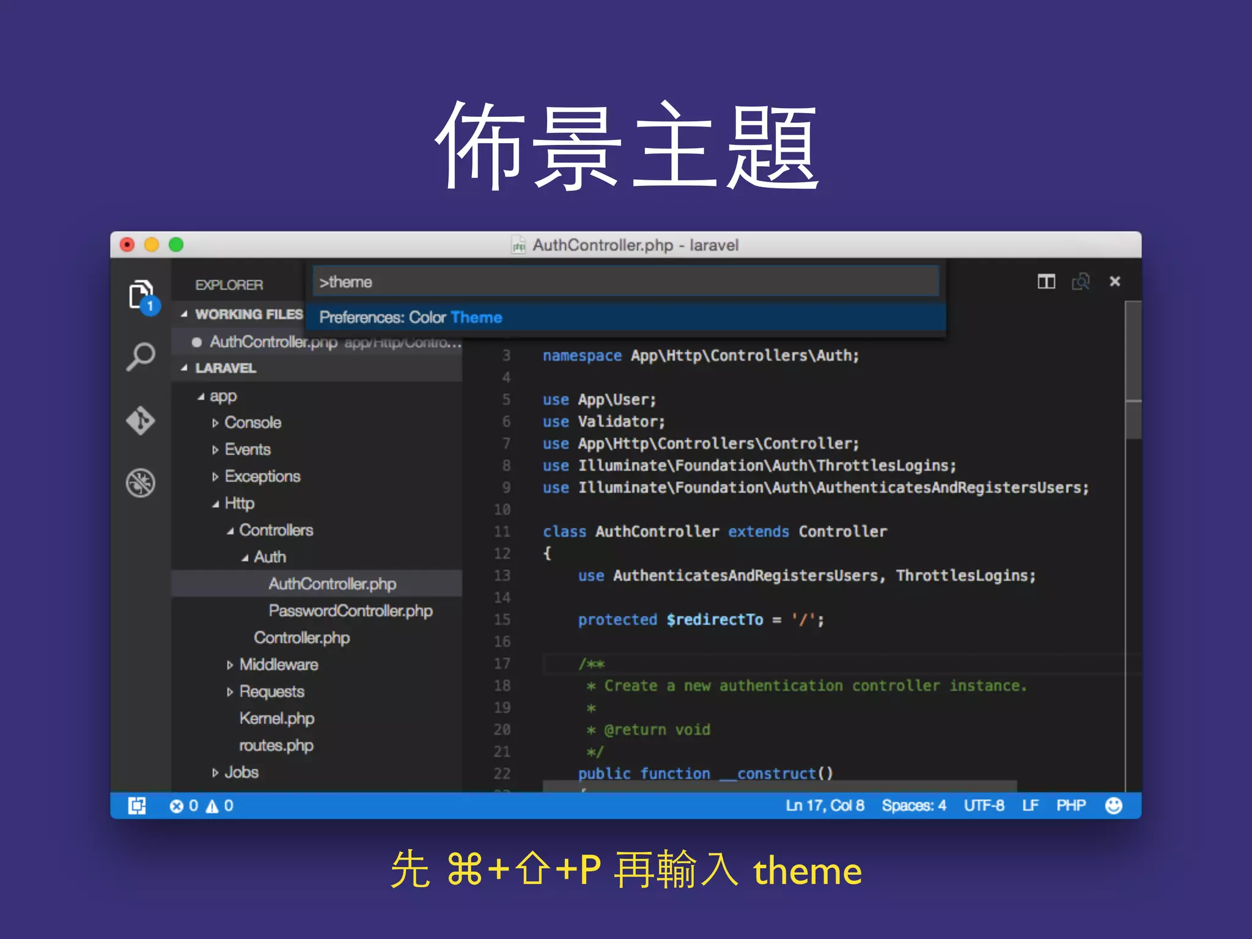This screenshot has height=939, width=1252.
Task: Click 'use App\User;' line in editor
Action: coord(600,400)
